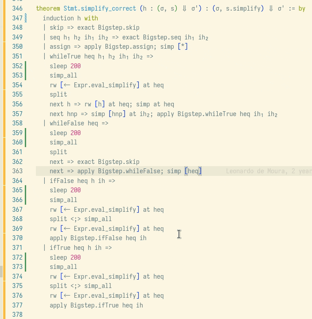Click line number 366 in the gutter
312x319 pixels.
coord(17,200)
